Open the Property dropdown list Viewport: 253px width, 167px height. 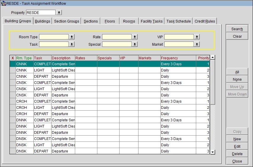(59, 12)
